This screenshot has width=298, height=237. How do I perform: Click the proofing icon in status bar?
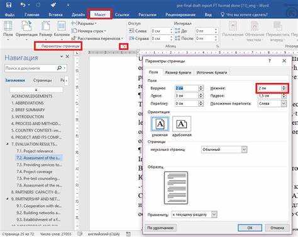click(80, 234)
